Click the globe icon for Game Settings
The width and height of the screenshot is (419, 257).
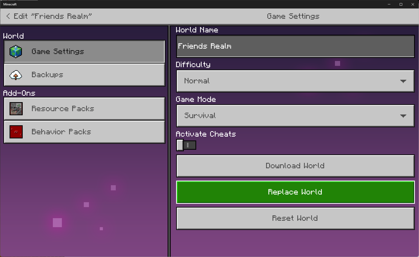click(16, 51)
